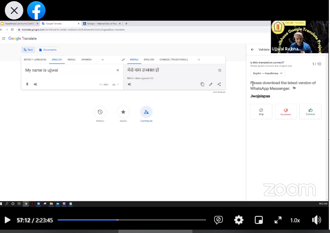This screenshot has height=233, width=330.
Task: Expand the source language list chevron
Action: point(103,60)
